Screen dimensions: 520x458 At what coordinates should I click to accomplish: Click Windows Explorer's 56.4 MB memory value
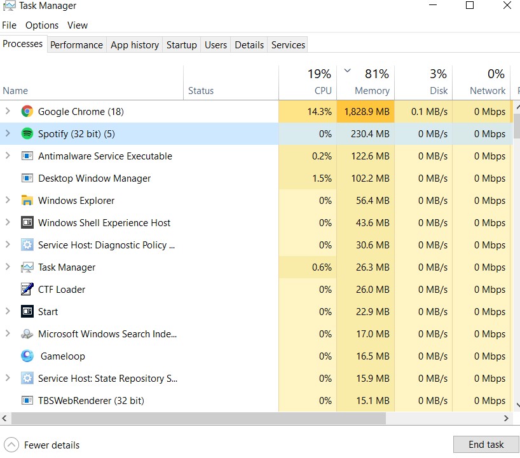click(x=373, y=201)
